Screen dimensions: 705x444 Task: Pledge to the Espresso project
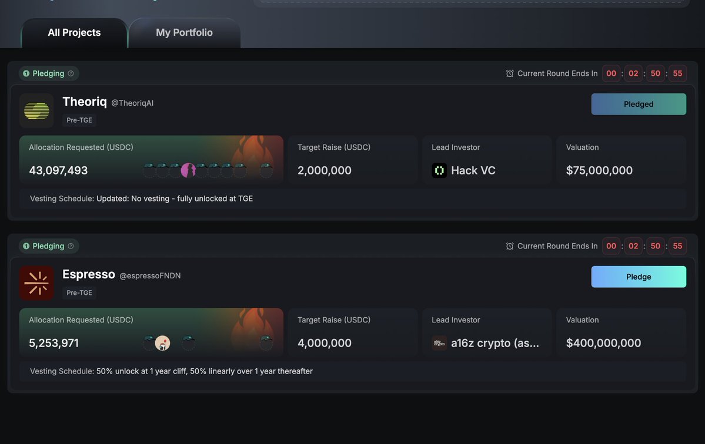click(x=639, y=277)
